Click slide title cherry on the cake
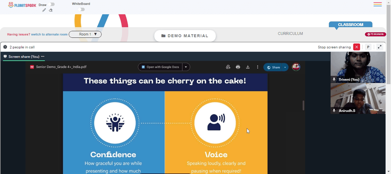 point(165,81)
